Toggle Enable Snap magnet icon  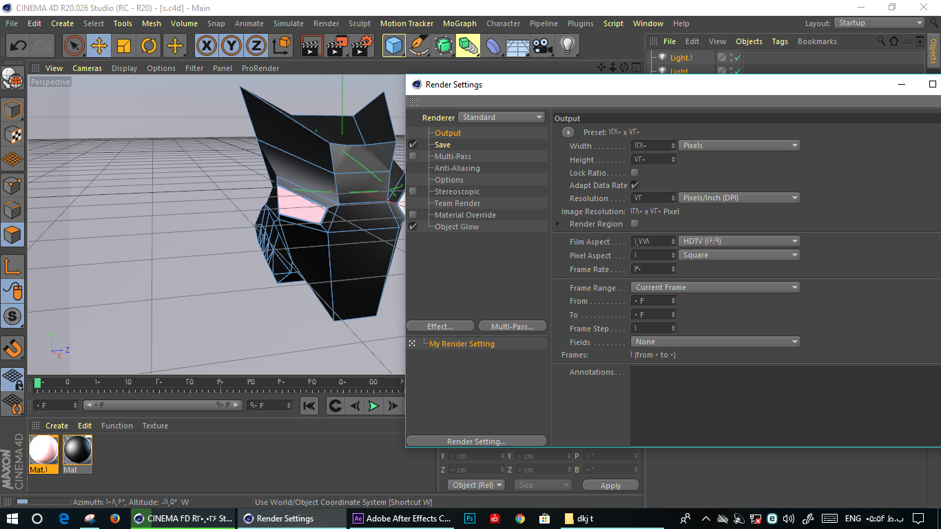click(x=12, y=348)
